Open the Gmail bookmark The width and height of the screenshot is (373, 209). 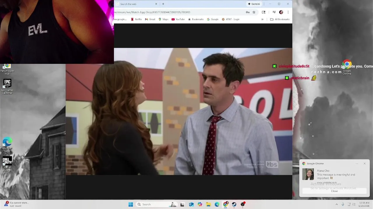(x=150, y=19)
